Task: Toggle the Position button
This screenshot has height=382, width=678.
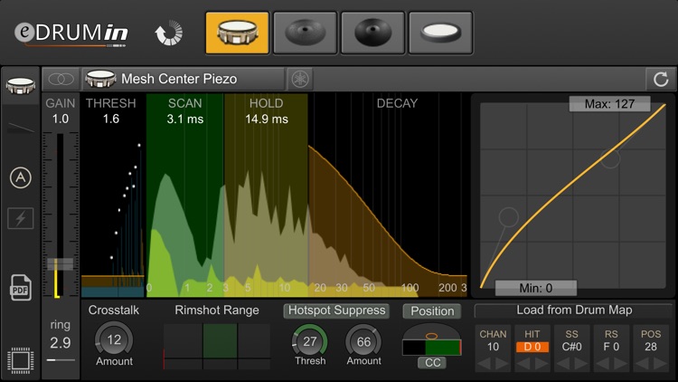Action: (432, 311)
